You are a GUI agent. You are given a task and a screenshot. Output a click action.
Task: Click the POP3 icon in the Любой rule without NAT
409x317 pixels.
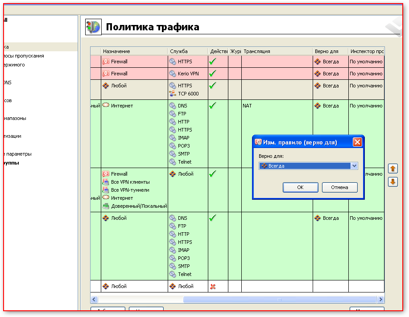173,258
